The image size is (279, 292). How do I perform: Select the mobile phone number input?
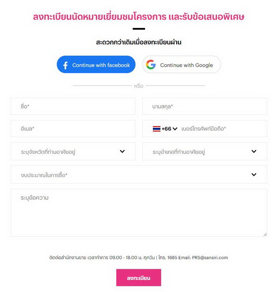tap(221, 129)
